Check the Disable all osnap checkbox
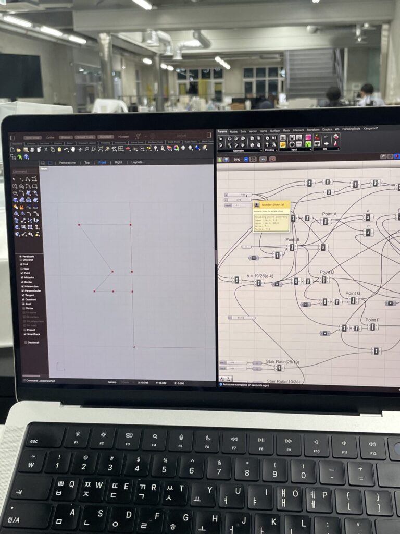 tap(26, 342)
